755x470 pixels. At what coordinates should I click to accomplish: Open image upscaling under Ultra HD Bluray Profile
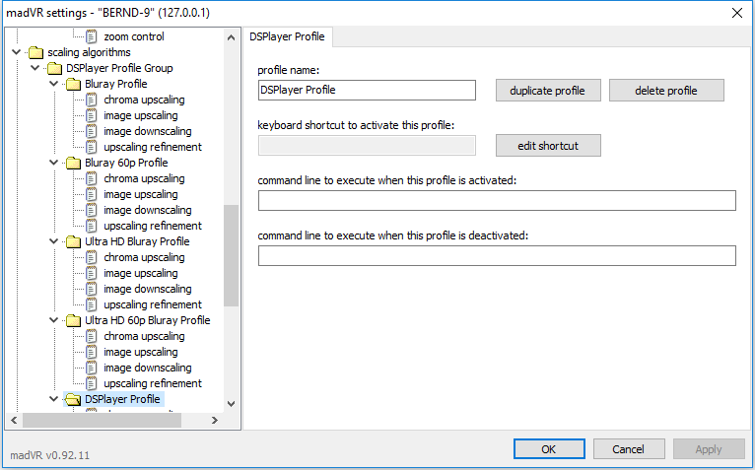point(141,273)
